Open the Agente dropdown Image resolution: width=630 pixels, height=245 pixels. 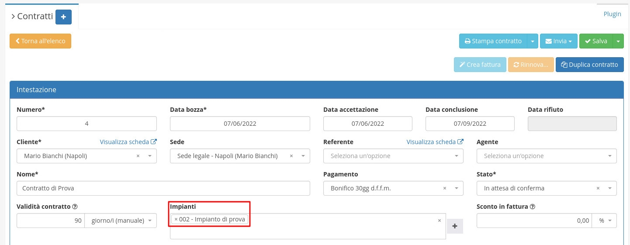[546, 156]
